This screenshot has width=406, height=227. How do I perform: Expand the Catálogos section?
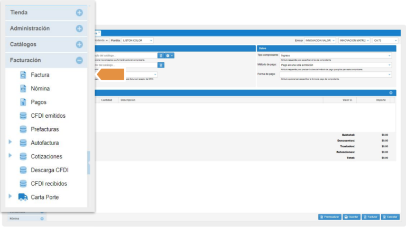coord(79,44)
